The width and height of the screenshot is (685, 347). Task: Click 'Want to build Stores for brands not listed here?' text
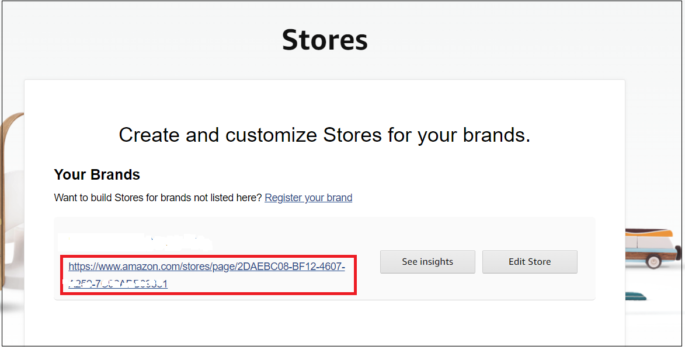pyautogui.click(x=158, y=198)
